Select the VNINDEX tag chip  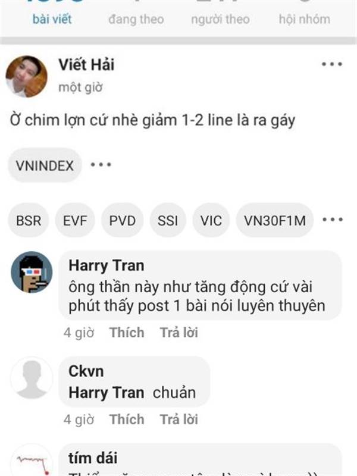45,166
